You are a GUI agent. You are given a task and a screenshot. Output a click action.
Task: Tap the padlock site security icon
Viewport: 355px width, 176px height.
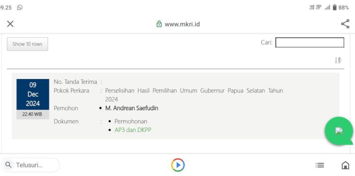pyautogui.click(x=159, y=24)
